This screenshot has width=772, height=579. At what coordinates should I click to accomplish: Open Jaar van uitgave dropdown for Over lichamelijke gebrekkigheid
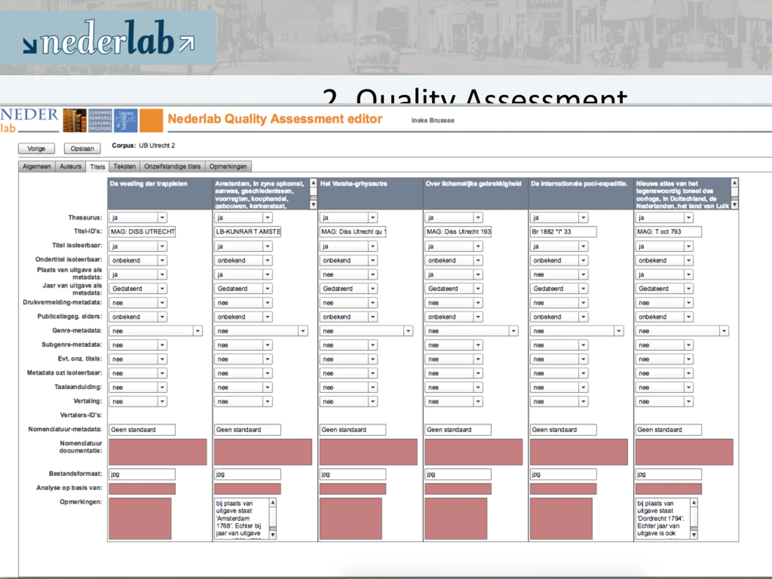[x=454, y=289]
